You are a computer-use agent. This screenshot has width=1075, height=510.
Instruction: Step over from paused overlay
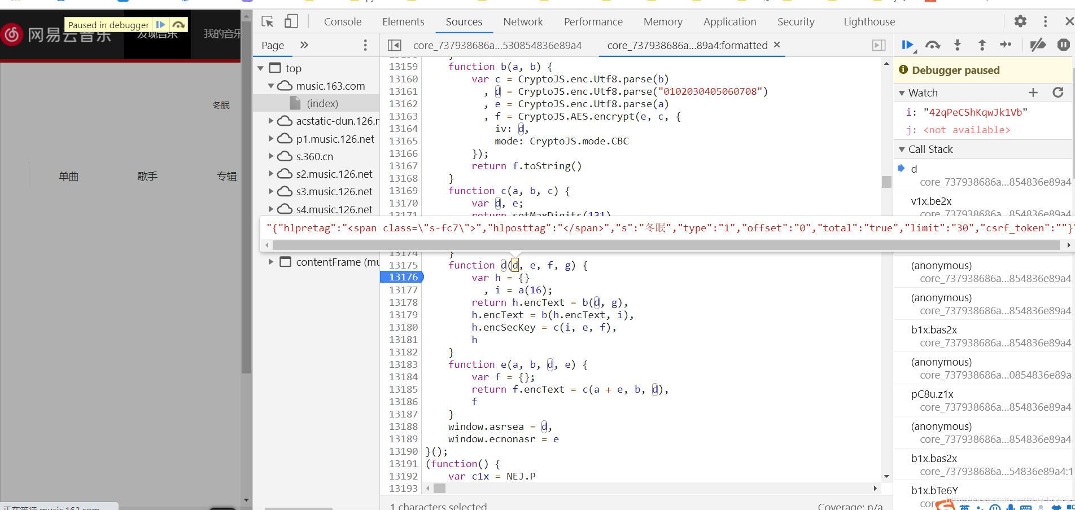click(x=178, y=25)
